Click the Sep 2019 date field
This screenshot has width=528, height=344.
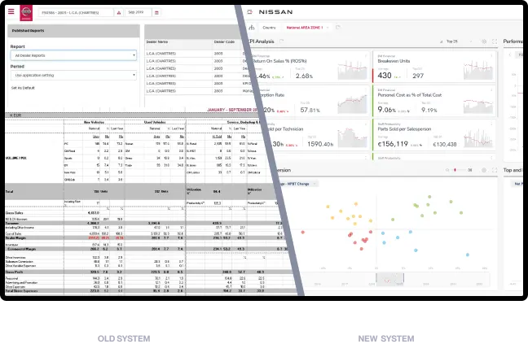tap(139, 12)
